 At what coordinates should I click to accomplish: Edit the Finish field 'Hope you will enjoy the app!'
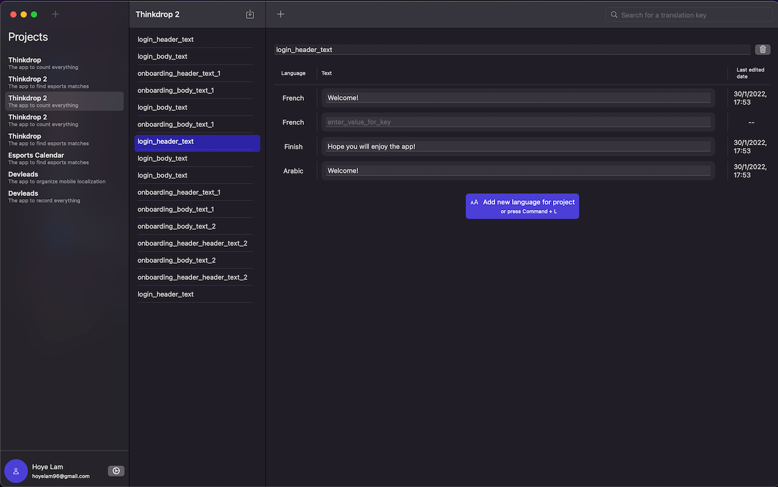[518, 146]
